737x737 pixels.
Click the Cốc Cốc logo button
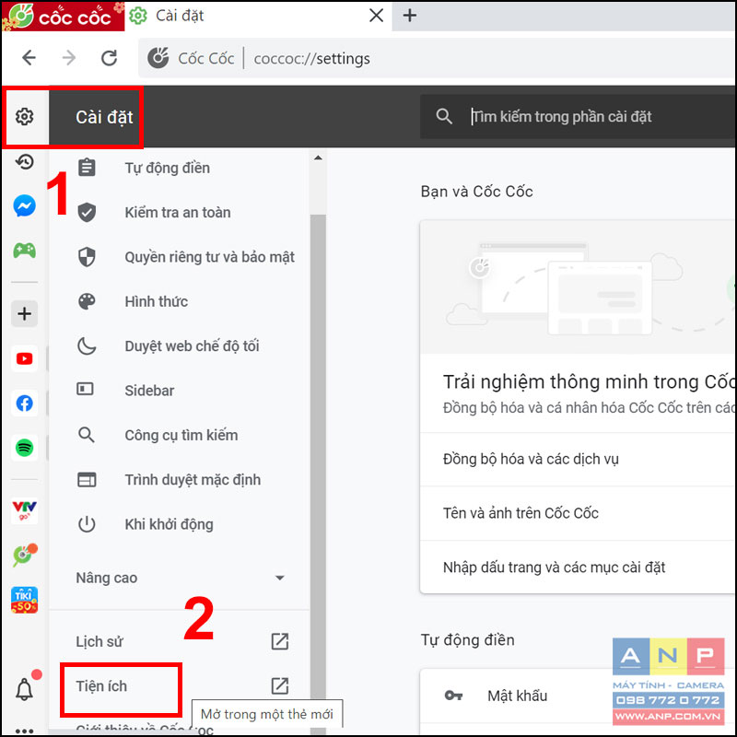63,16
